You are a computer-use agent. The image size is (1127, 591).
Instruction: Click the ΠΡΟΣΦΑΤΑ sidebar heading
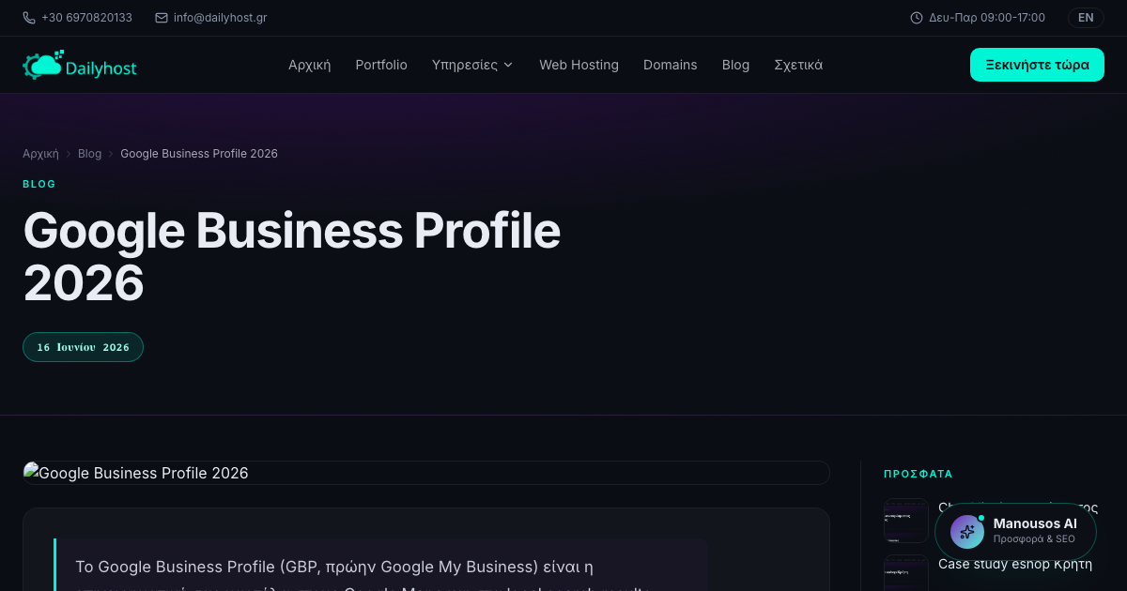point(919,475)
